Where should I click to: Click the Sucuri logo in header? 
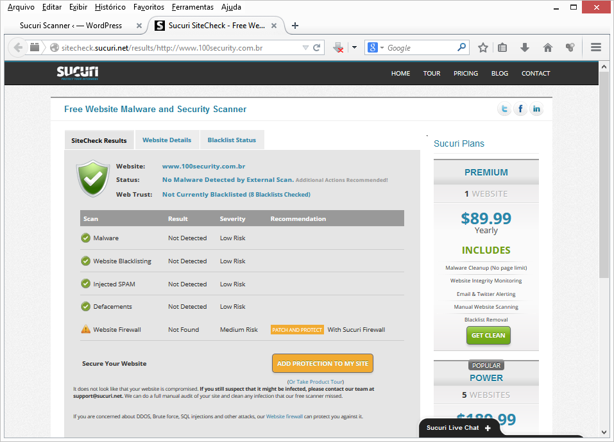coord(78,72)
